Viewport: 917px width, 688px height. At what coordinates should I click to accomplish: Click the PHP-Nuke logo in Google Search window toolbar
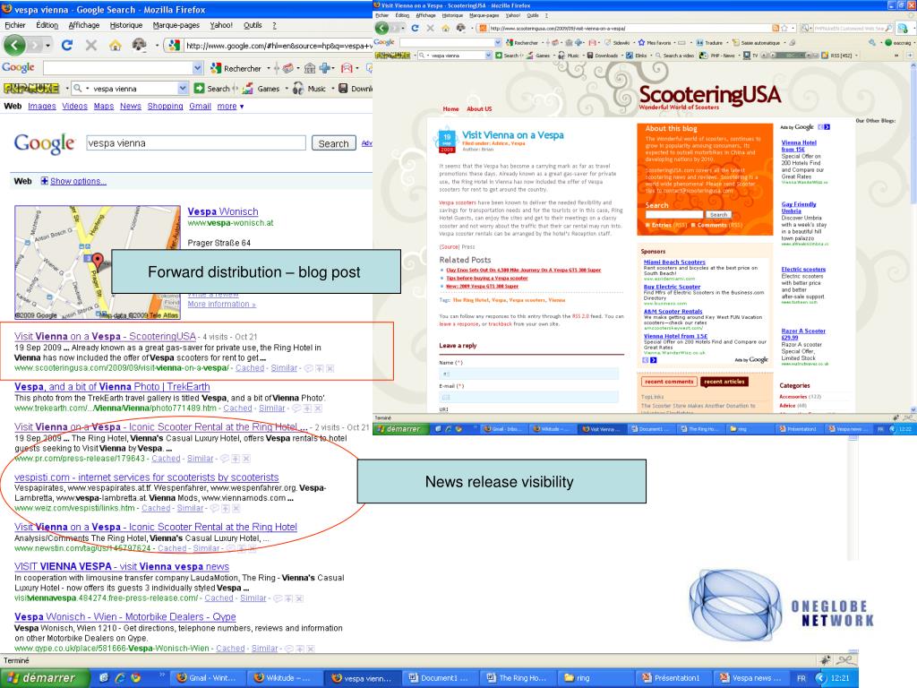pos(31,89)
